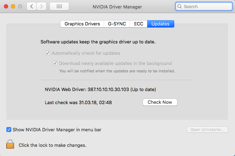Open Uninstaller button

[x=207, y=130]
